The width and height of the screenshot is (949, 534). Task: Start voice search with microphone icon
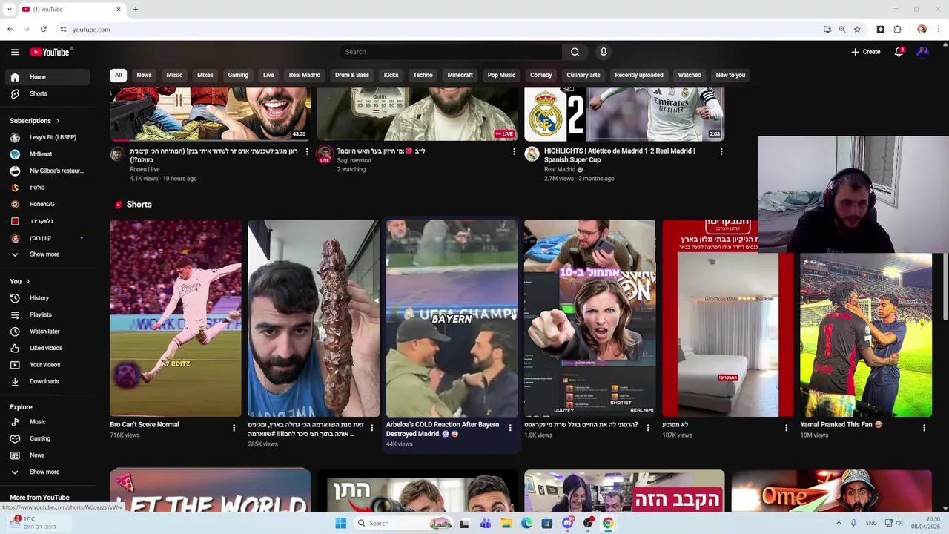[x=604, y=52]
